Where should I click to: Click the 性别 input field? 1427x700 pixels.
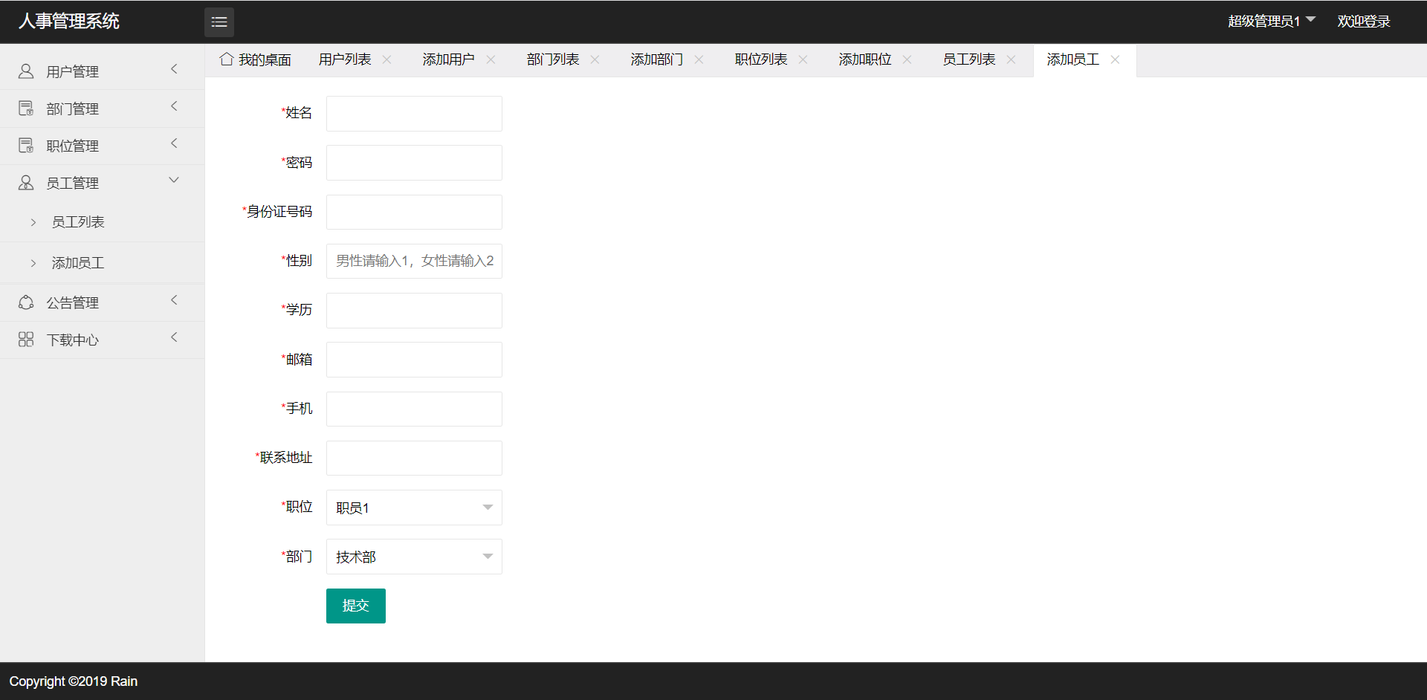pyautogui.click(x=414, y=261)
